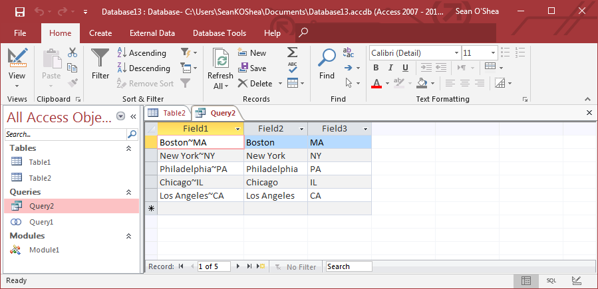Viewport: 598px width, 289px height.
Task: Open the font size 11 dropdown
Action: coord(493,53)
